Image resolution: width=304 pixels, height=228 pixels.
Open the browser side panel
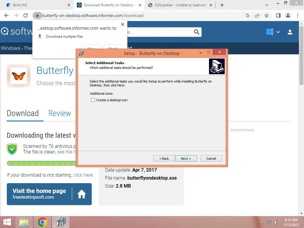point(278,15)
